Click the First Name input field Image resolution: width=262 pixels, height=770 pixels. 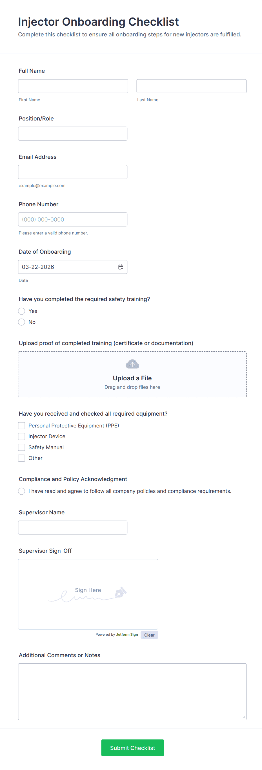[73, 86]
